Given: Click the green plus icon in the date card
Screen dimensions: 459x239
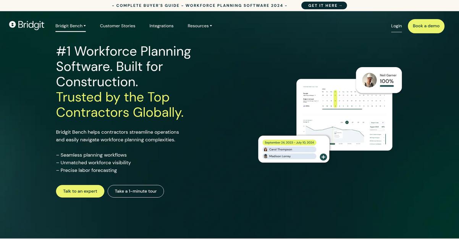Looking at the screenshot, I should 323,157.
